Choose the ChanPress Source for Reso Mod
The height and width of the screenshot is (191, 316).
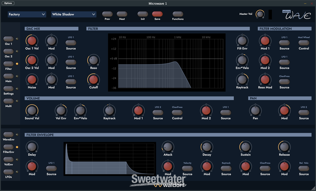[x=284, y=82]
